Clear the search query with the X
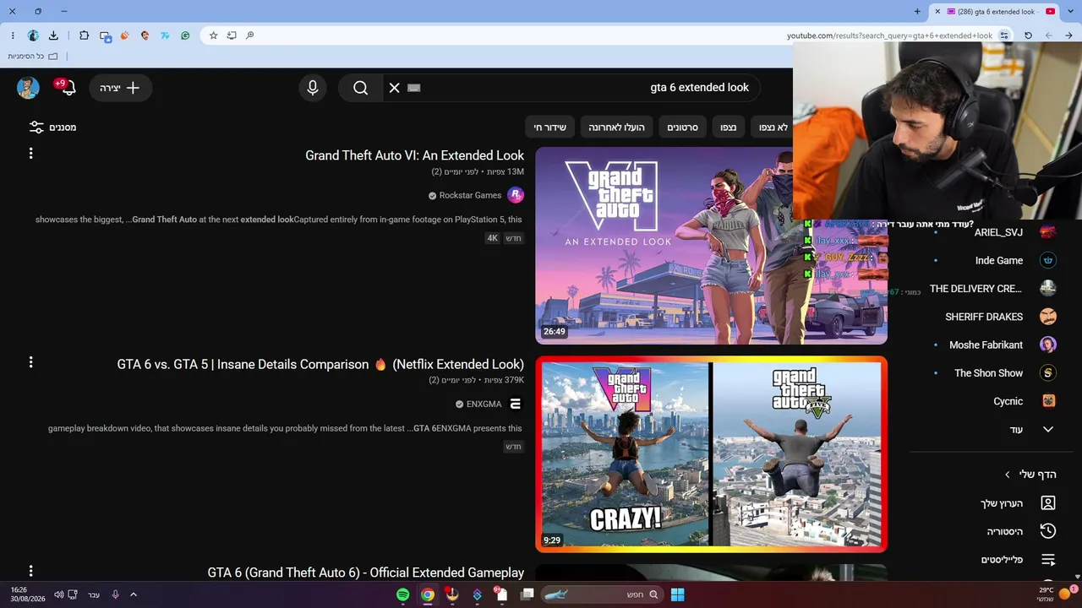The image size is (1082, 608). pyautogui.click(x=394, y=88)
